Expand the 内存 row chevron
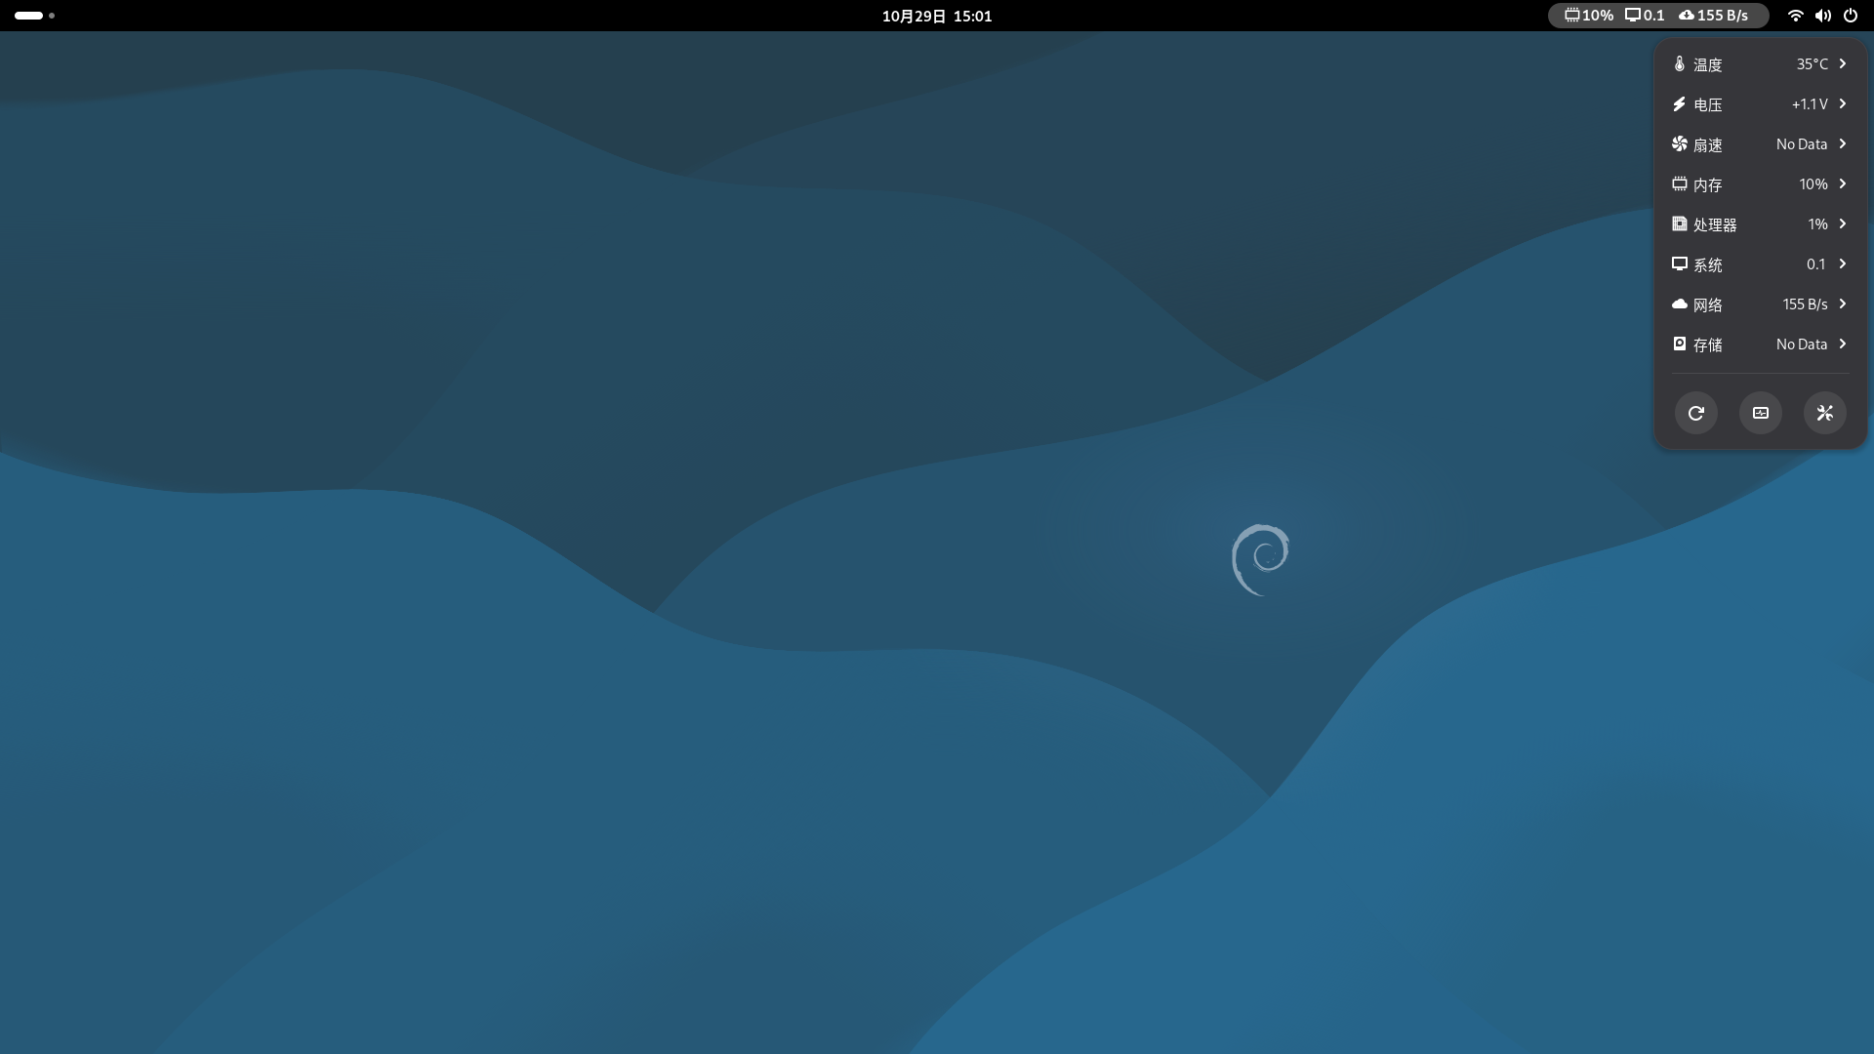 [1843, 184]
